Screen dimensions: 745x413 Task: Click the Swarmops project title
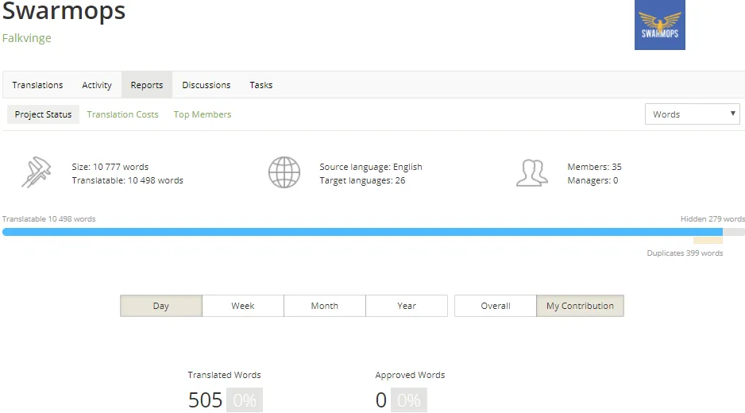64,10
